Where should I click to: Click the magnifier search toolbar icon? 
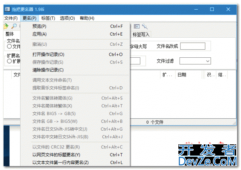pyautogui.click(x=14, y=26)
